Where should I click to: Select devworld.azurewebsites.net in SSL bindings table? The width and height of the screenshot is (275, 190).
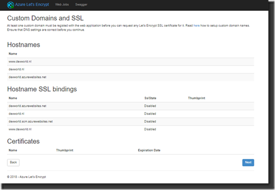click(131, 106)
